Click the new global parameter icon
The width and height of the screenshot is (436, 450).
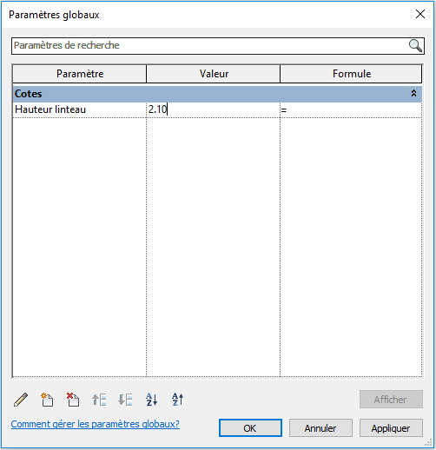click(47, 400)
